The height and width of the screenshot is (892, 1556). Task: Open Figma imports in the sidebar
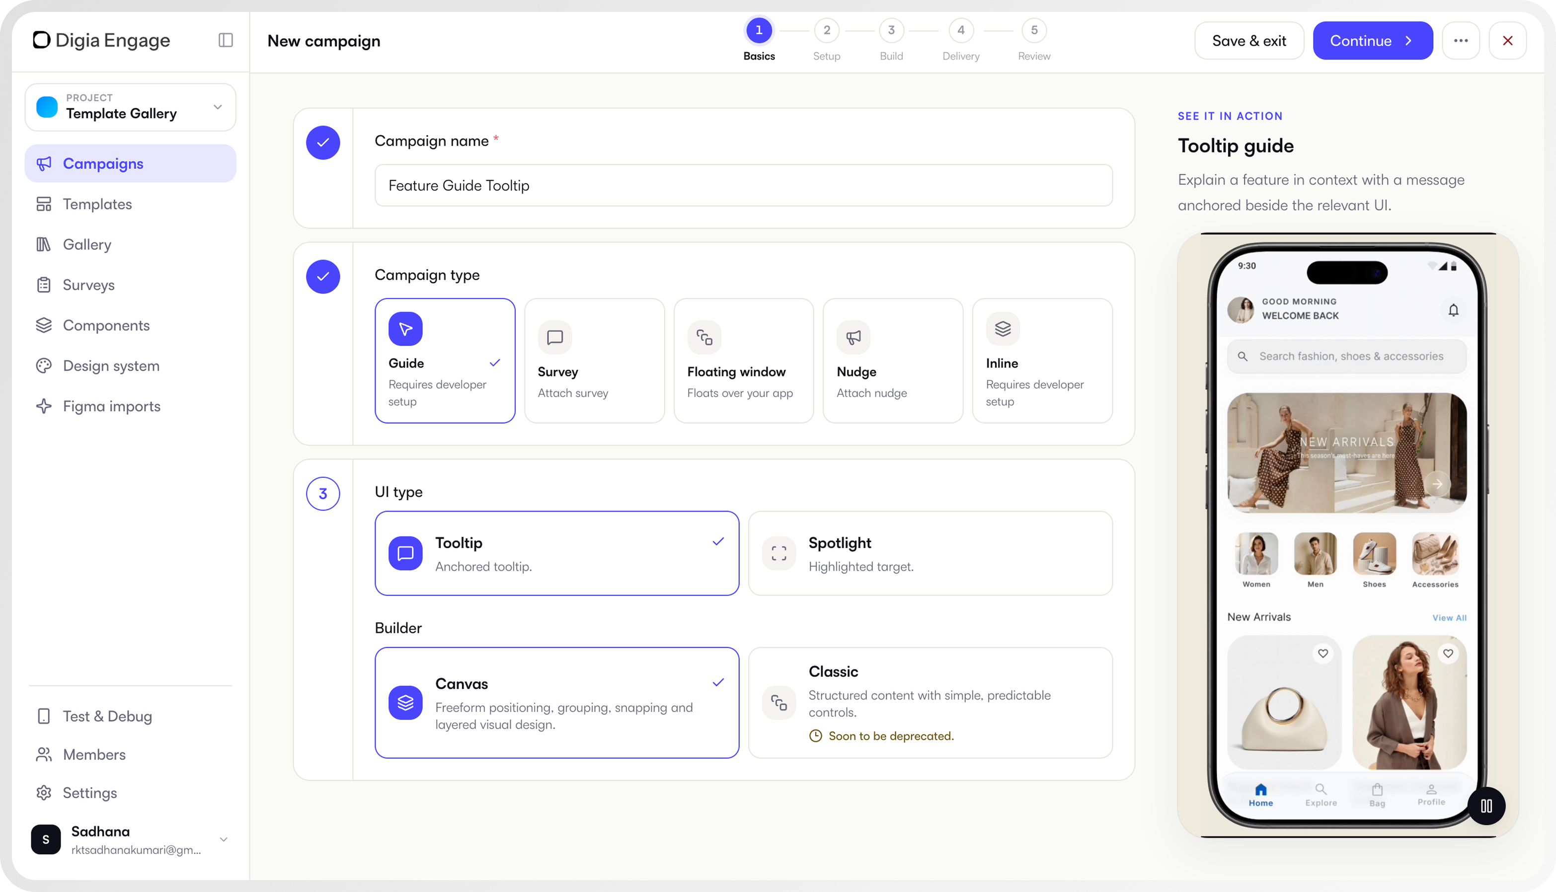(x=131, y=406)
